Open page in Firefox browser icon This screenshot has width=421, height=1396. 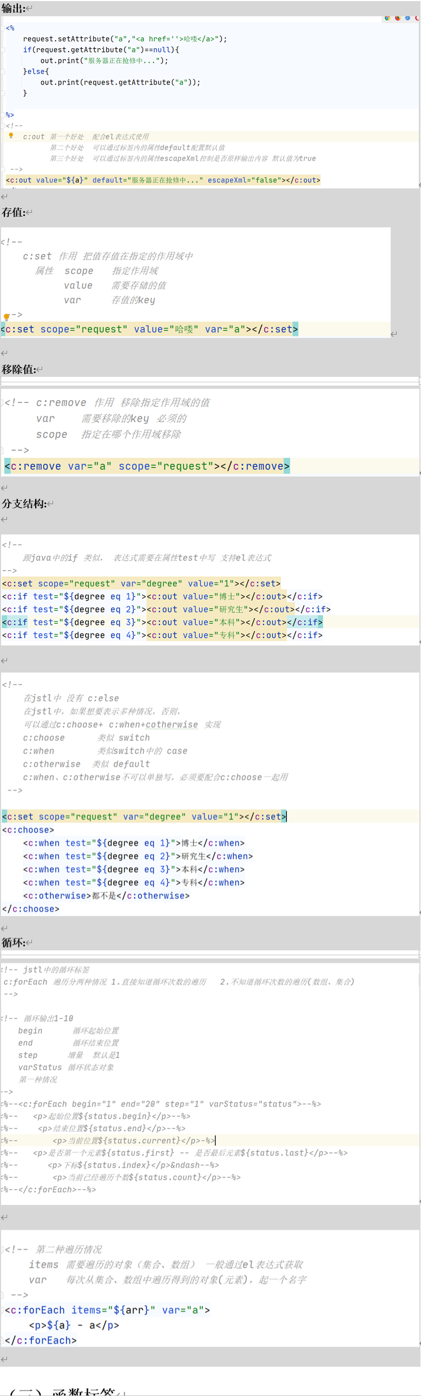point(398,18)
